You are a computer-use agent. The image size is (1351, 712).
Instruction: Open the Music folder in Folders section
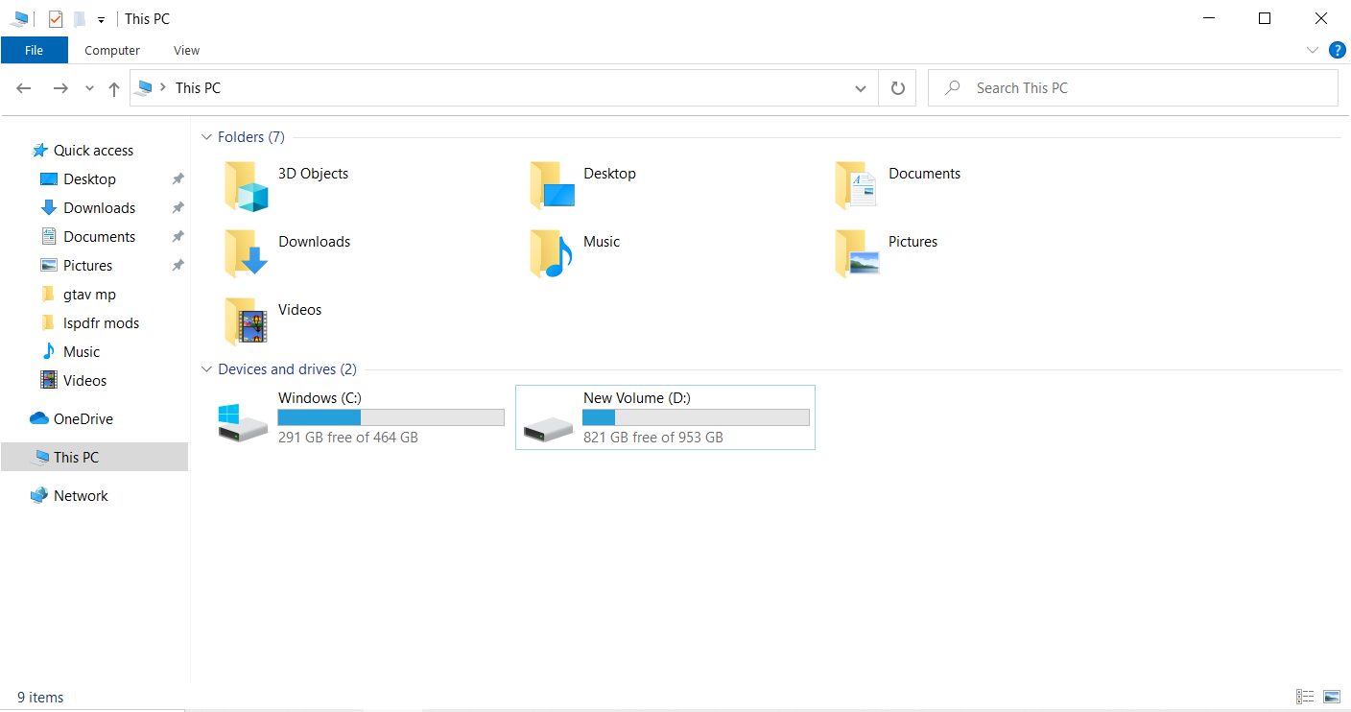pos(552,254)
